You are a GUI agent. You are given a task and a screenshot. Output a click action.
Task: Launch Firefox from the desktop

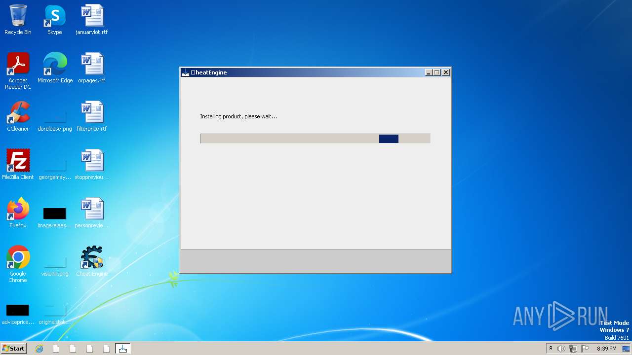coord(18,213)
